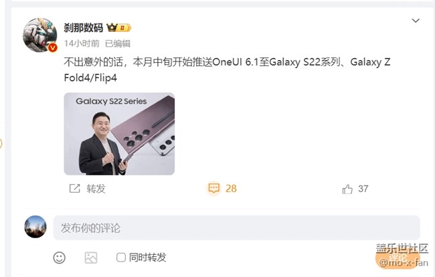Click the 转发 repost button
The image size is (435, 277).
point(96,189)
